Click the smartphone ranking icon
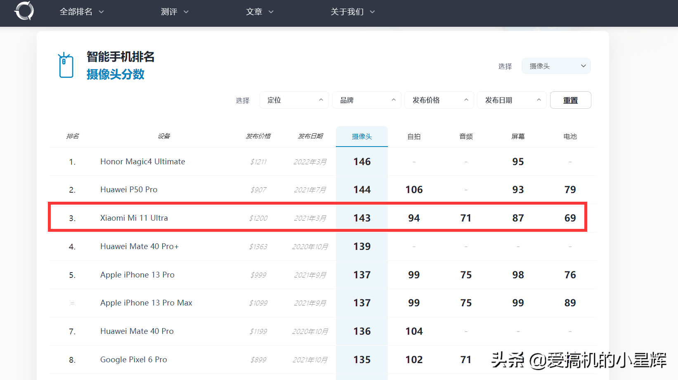Viewport: 678px width, 380px height. point(66,65)
